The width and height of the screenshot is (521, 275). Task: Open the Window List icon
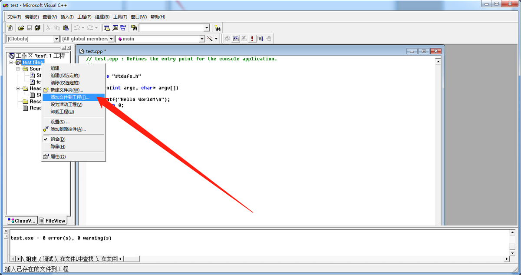click(123, 28)
